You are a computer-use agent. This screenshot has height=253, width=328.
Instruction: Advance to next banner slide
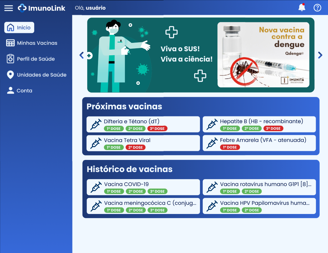tap(320, 55)
